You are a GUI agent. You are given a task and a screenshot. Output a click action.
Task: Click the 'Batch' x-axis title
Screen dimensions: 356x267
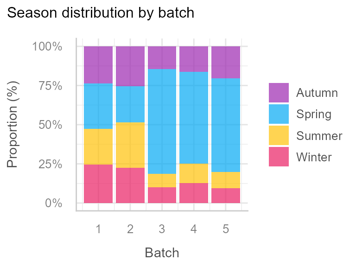coord(162,253)
